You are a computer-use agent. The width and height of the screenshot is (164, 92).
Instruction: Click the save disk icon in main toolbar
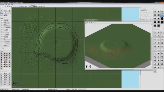(x=6, y=6)
